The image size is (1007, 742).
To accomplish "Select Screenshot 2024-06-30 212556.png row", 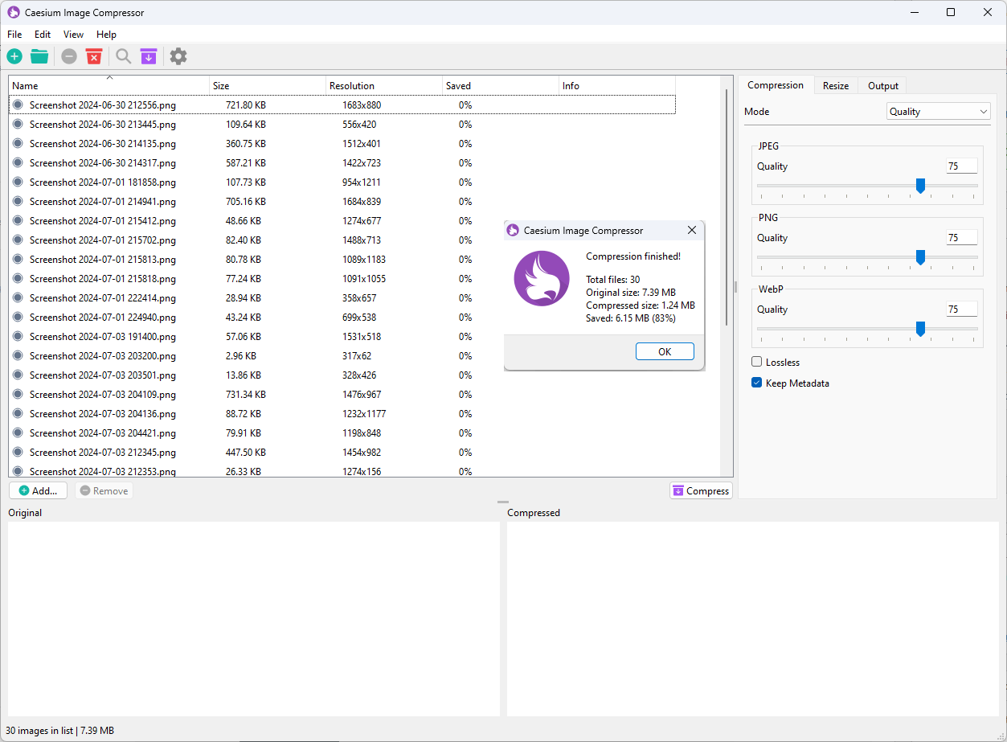I will pyautogui.click(x=342, y=105).
